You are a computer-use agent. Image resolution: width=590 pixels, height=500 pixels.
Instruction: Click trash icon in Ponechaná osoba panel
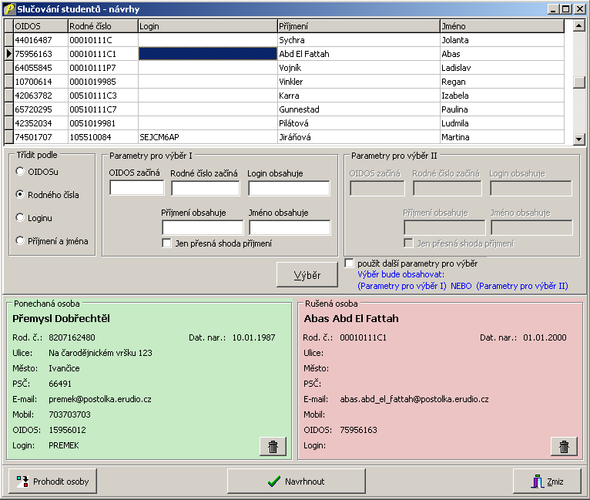tap(273, 446)
